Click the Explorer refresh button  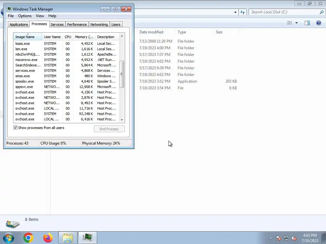pyautogui.click(x=242, y=12)
